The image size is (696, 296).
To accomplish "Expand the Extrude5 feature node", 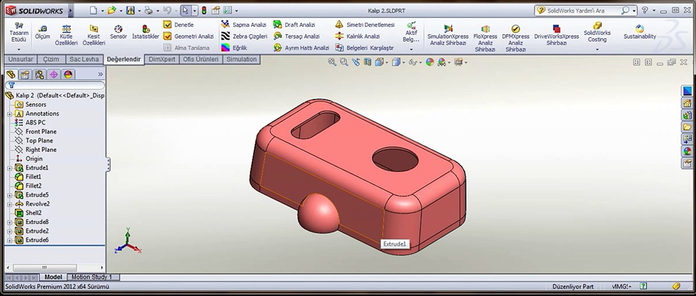I will pos(9,195).
